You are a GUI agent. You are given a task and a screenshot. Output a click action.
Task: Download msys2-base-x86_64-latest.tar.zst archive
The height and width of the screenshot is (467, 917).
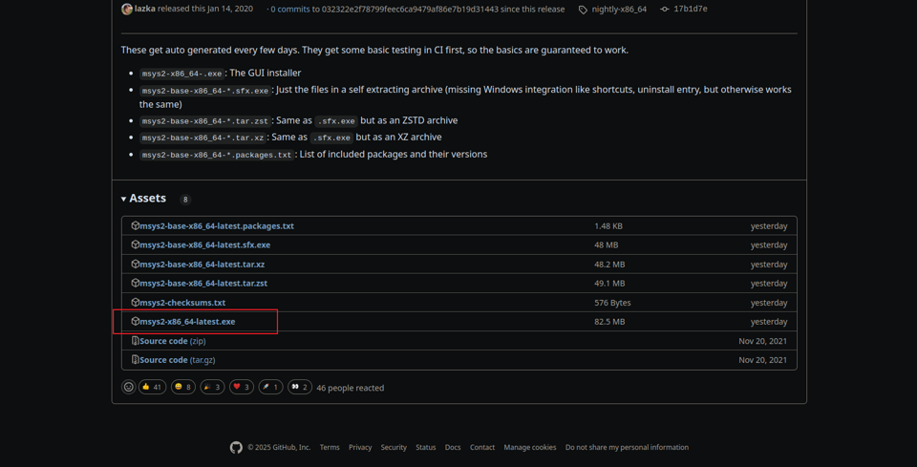point(203,284)
